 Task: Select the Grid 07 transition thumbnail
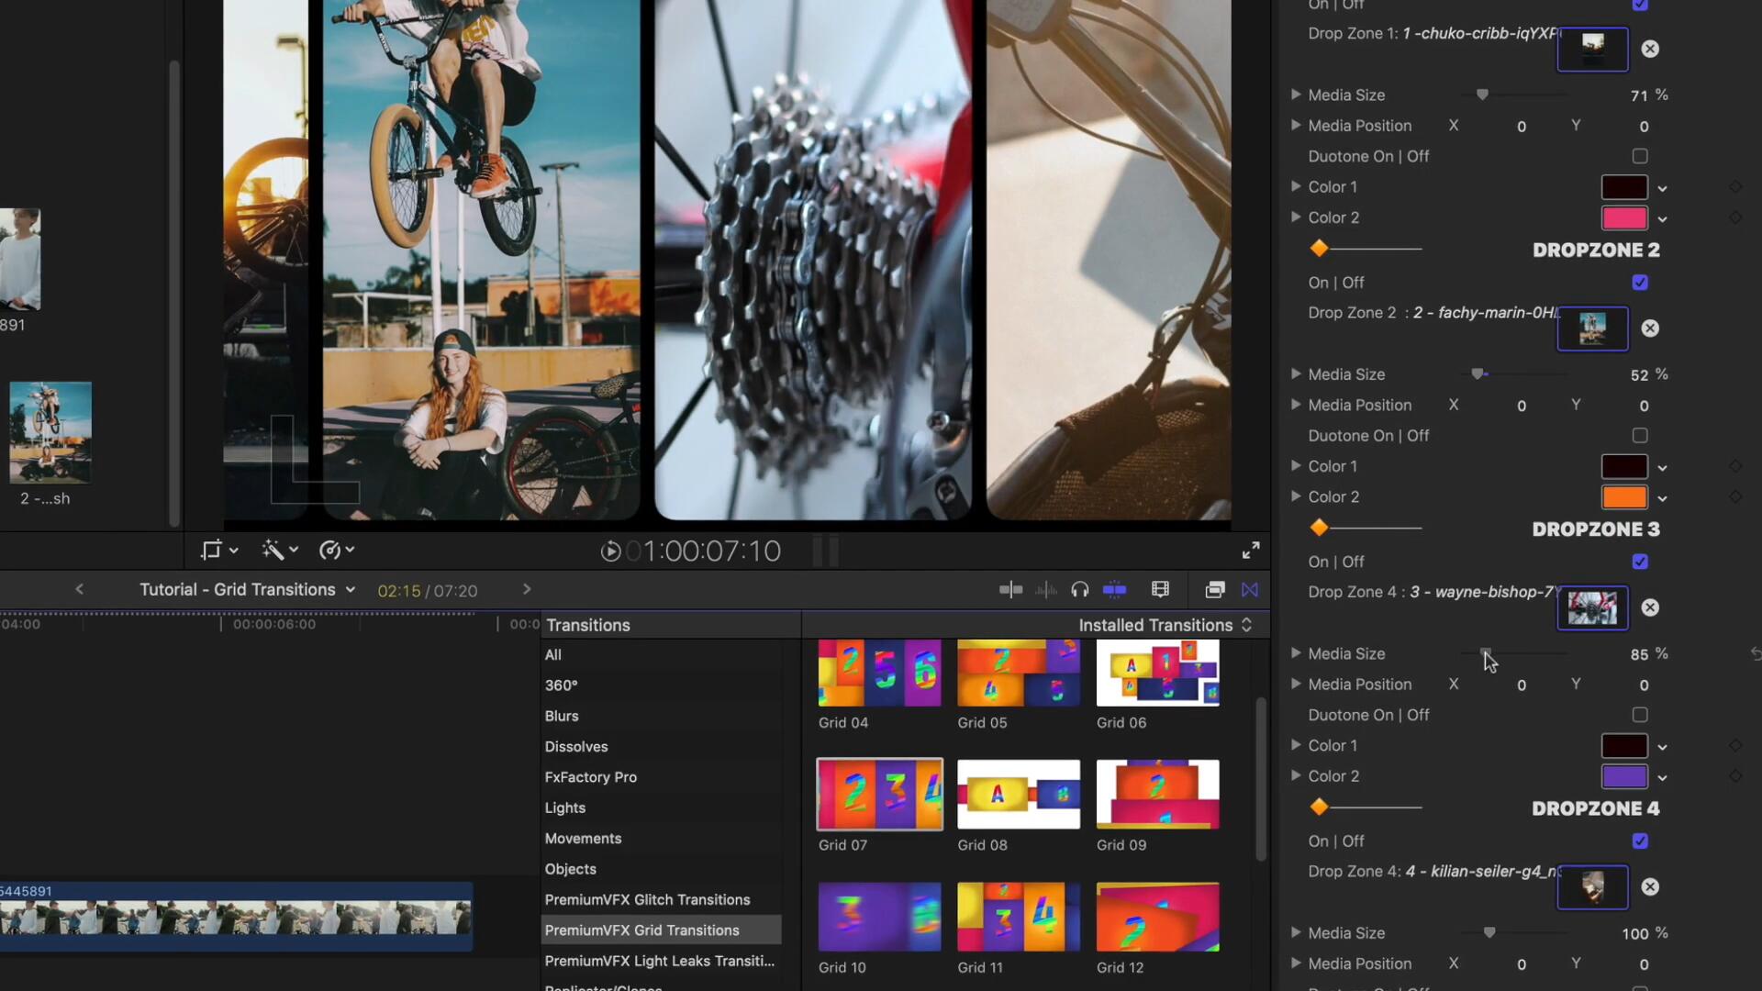(x=878, y=795)
